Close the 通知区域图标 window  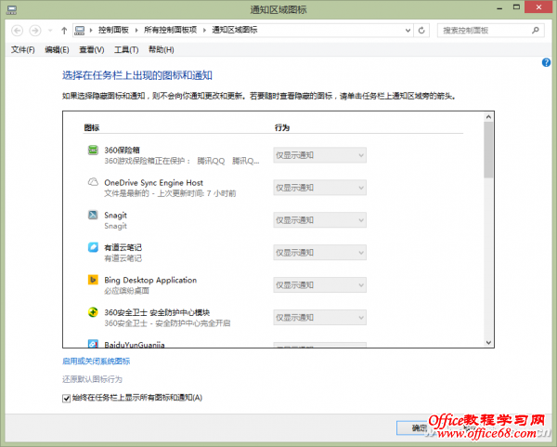pyautogui.click(x=538, y=7)
